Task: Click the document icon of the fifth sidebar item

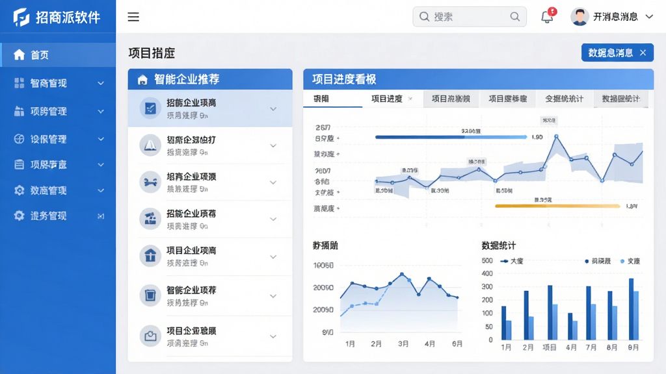Action: point(19,164)
